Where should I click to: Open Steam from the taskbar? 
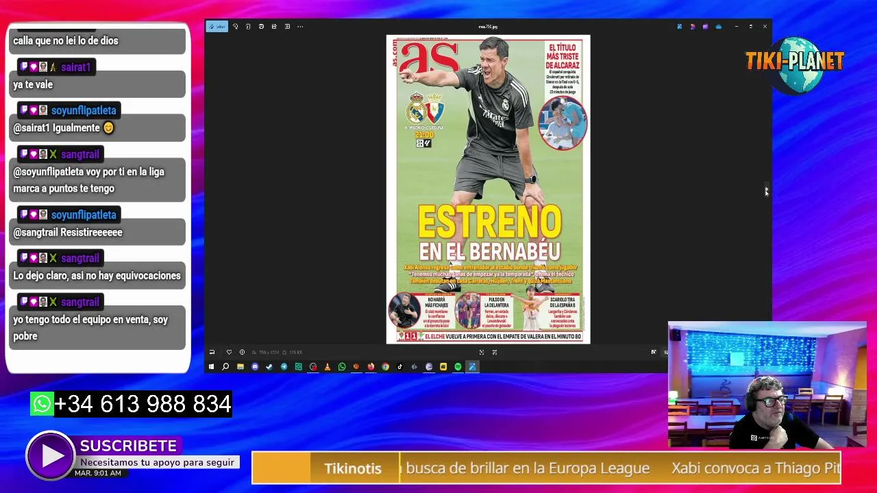[269, 367]
